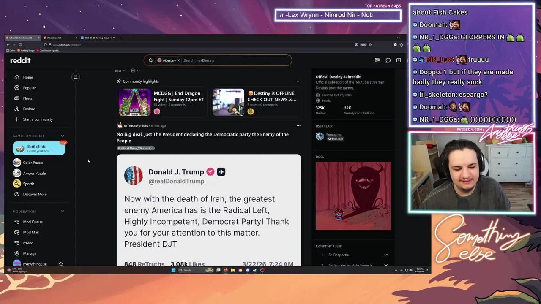The image size is (541, 304).
Task: Open the post view layout dropdown
Action: click(135, 71)
